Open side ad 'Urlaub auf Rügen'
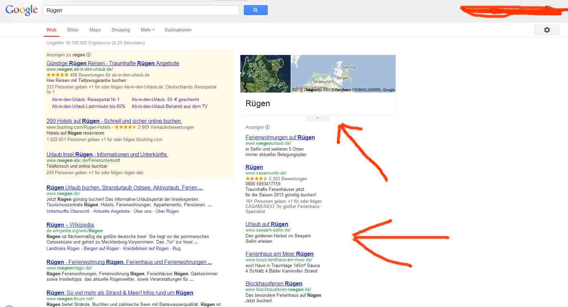 click(267, 224)
